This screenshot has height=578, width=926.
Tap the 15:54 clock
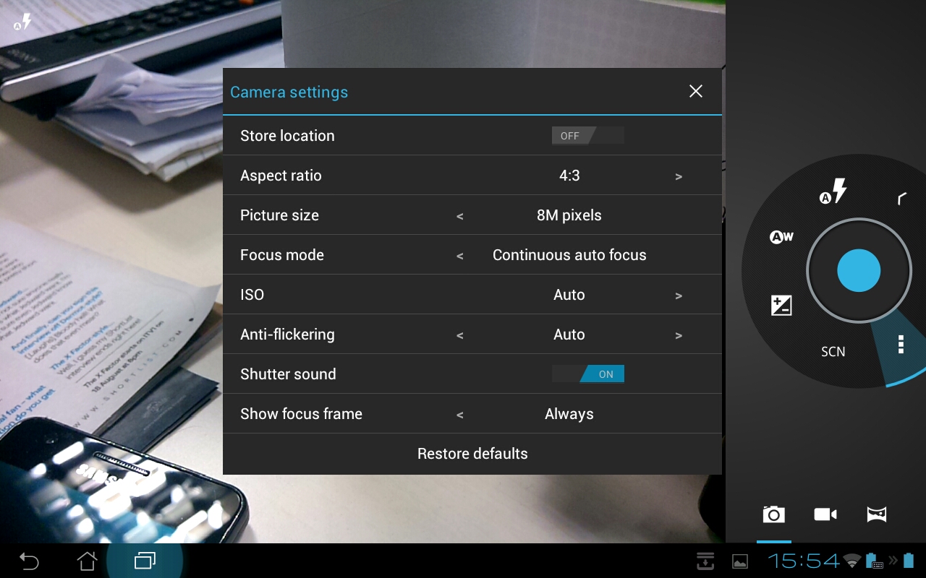804,561
